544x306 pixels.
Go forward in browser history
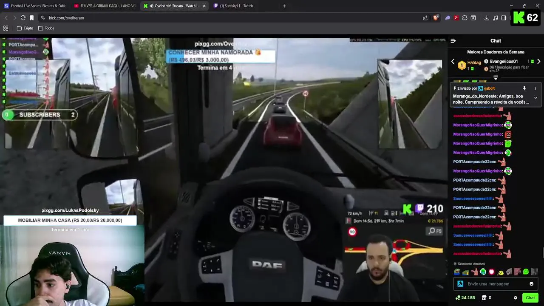point(14,18)
